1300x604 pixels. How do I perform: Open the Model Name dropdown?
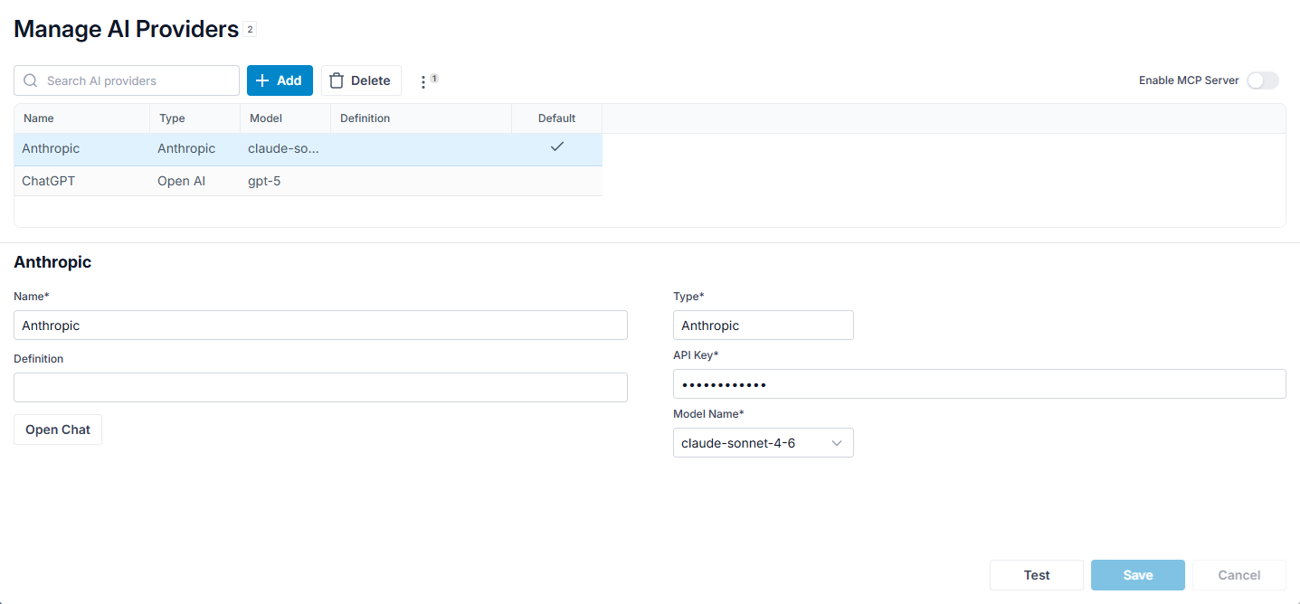click(763, 443)
